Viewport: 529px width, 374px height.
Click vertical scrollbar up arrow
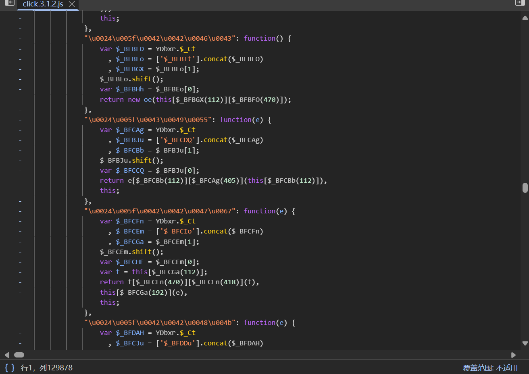pyautogui.click(x=525, y=18)
